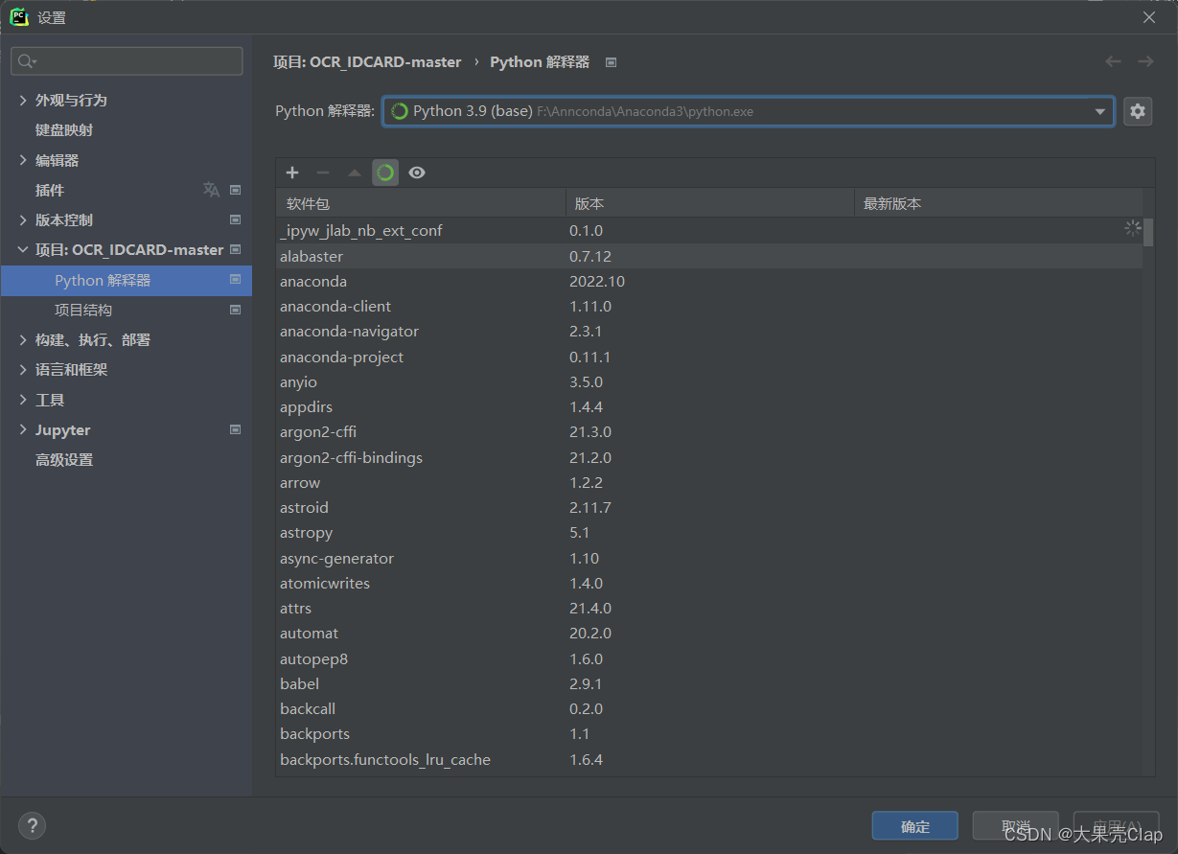Click the back navigation arrow
This screenshot has width=1178, height=854.
click(1113, 61)
